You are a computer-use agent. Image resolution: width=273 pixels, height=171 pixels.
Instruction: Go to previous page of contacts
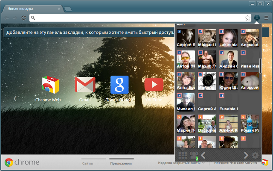pos(203,155)
